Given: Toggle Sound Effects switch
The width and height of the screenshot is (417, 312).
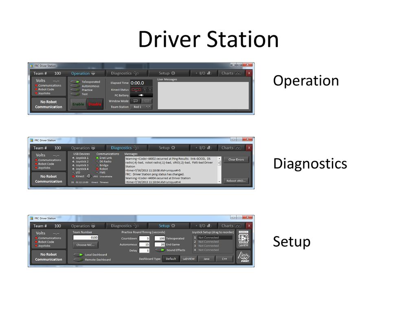Looking at the screenshot, I should pyautogui.click(x=160, y=250).
